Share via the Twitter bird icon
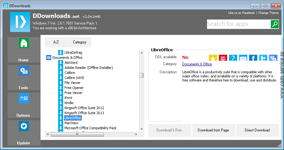The image size is (284, 150). pyautogui.click(x=263, y=58)
